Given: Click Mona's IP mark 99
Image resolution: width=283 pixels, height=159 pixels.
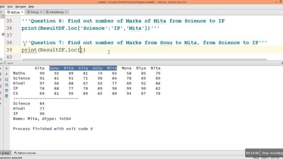Looking at the screenshot, I should [129, 88].
